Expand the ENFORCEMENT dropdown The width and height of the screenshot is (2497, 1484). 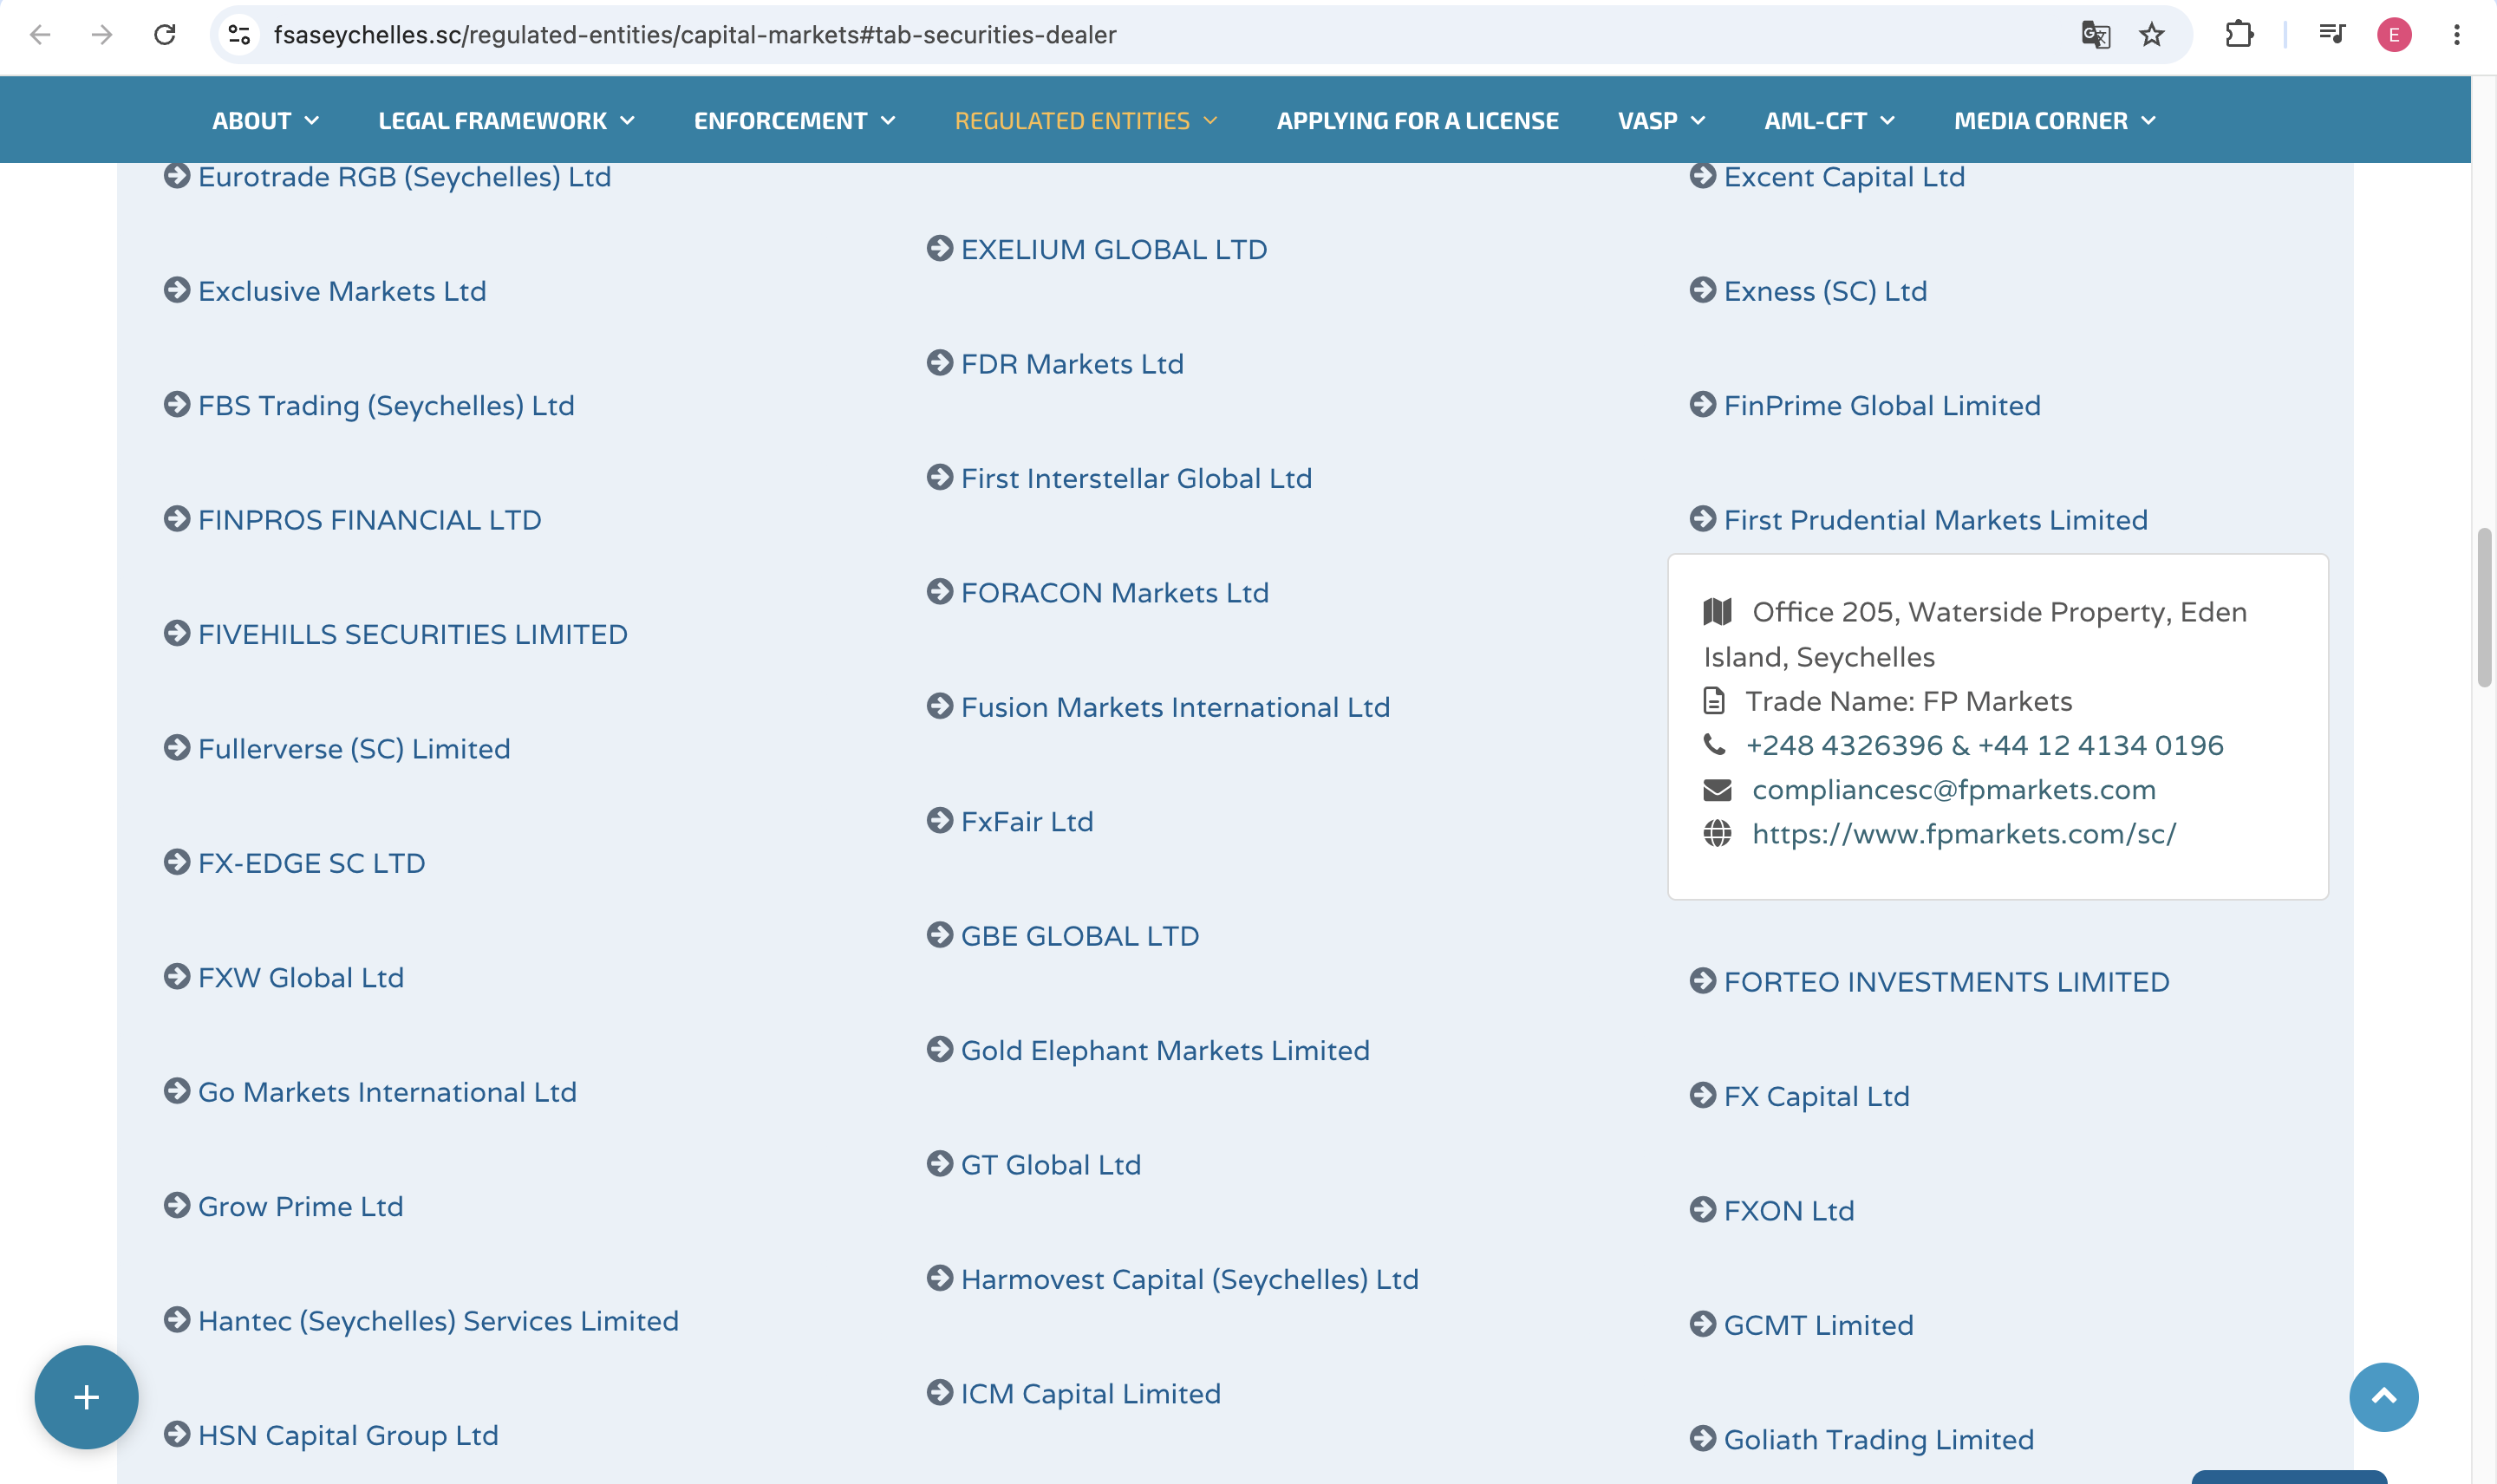coord(794,121)
